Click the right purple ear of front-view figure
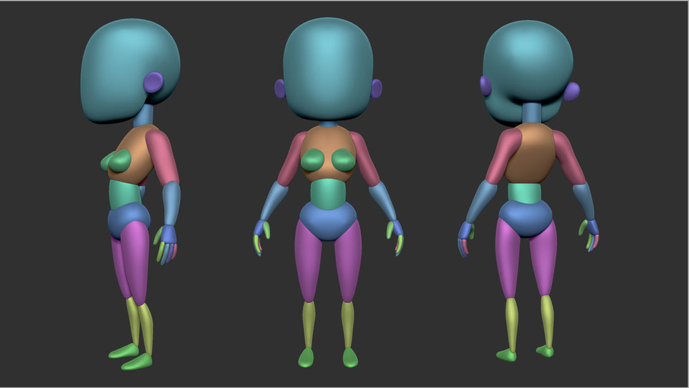 (x=376, y=89)
